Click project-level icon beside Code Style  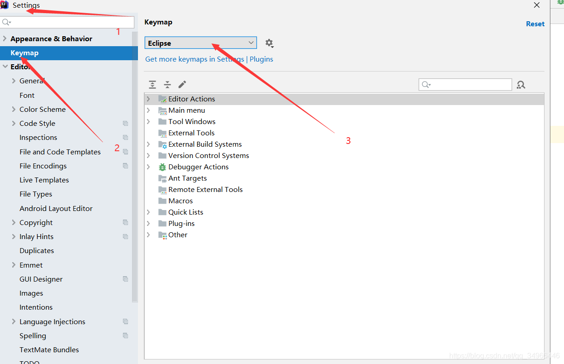pos(126,124)
